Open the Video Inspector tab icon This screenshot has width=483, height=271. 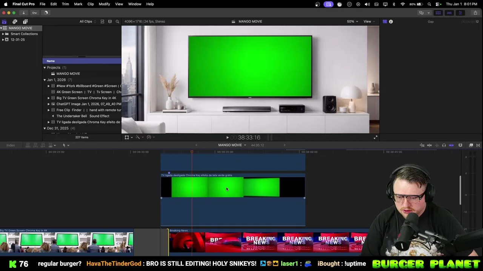(385, 21)
